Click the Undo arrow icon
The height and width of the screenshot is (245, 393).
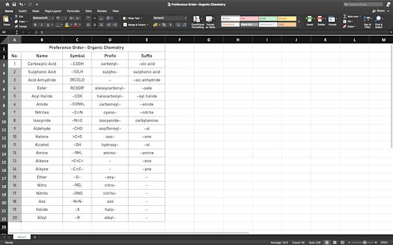(x=21, y=4)
